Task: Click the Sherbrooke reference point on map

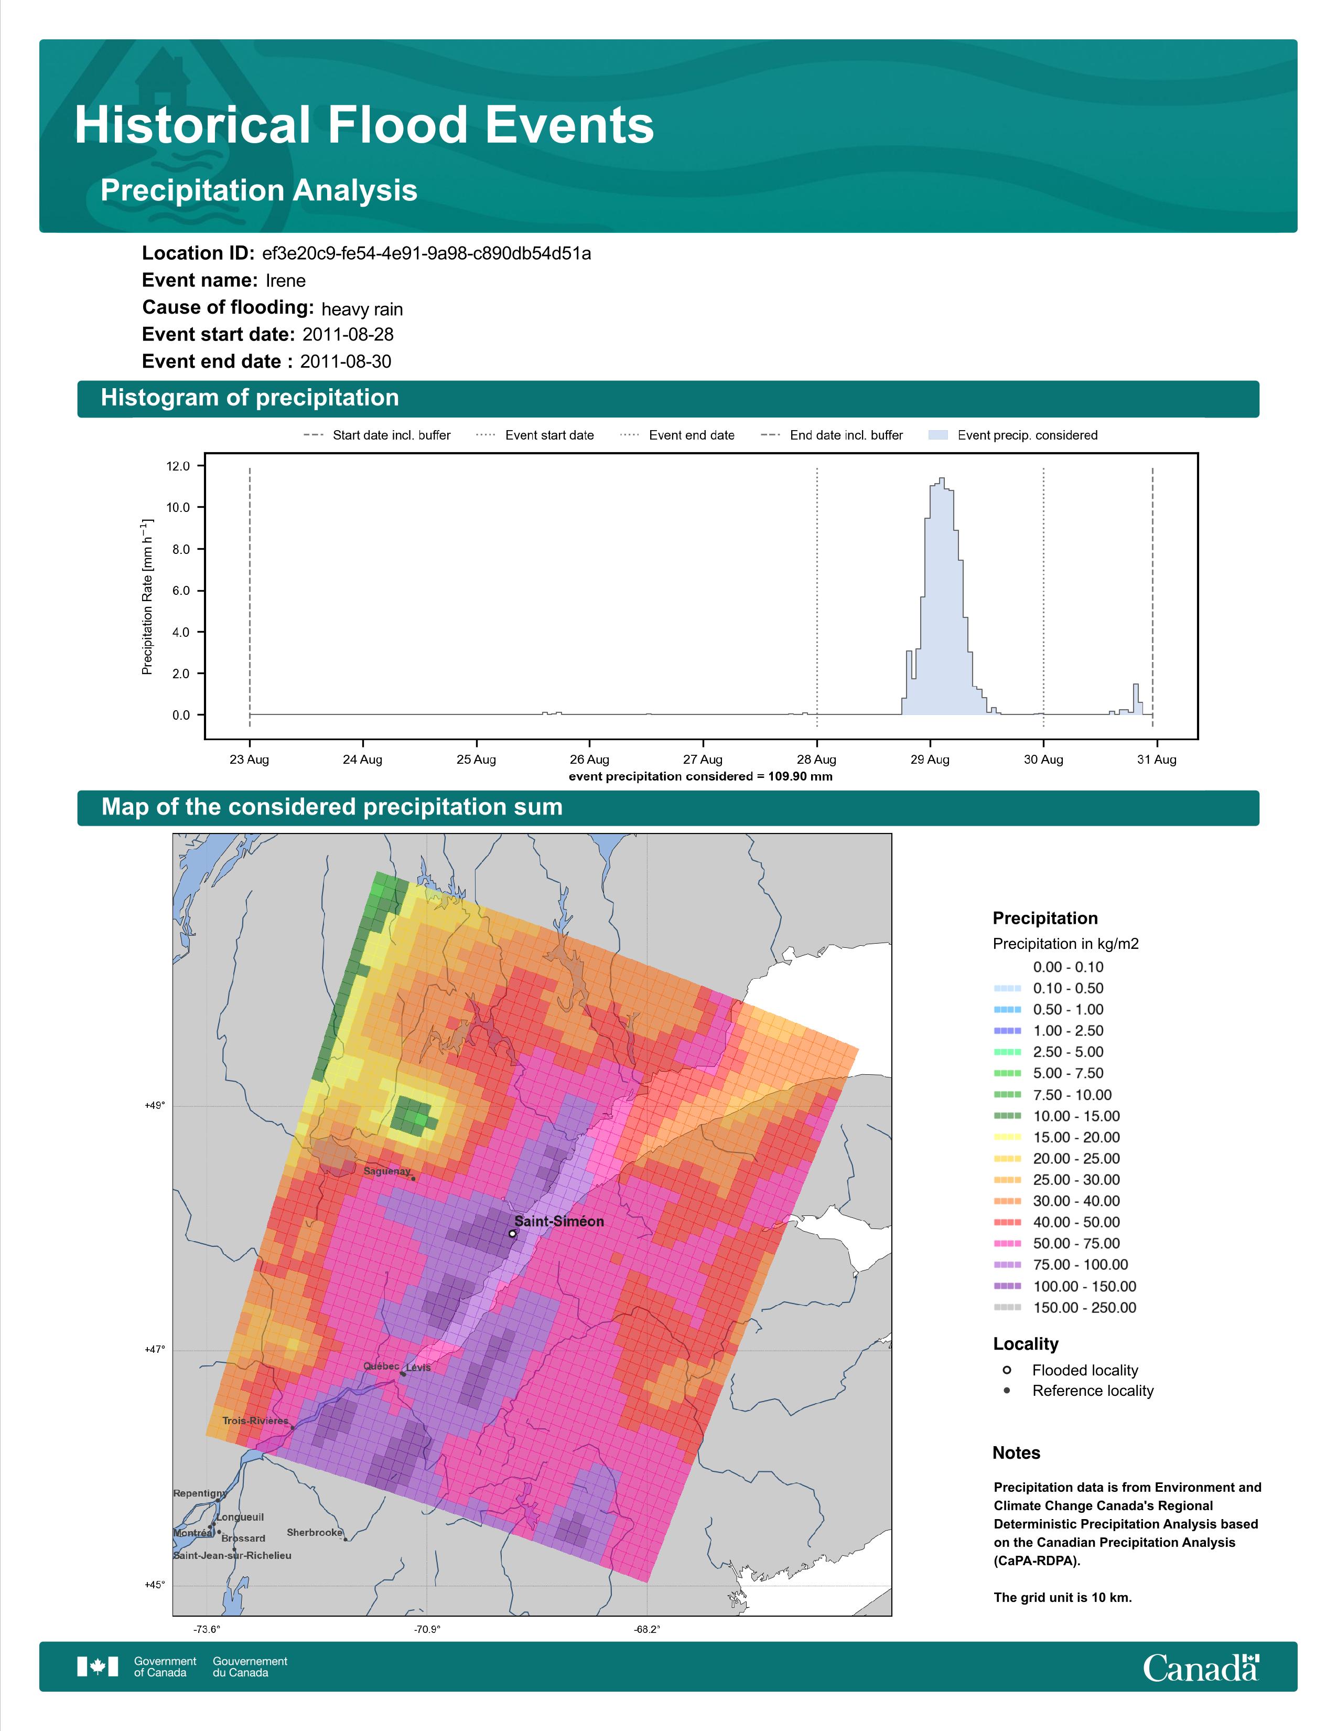Action: 346,1540
